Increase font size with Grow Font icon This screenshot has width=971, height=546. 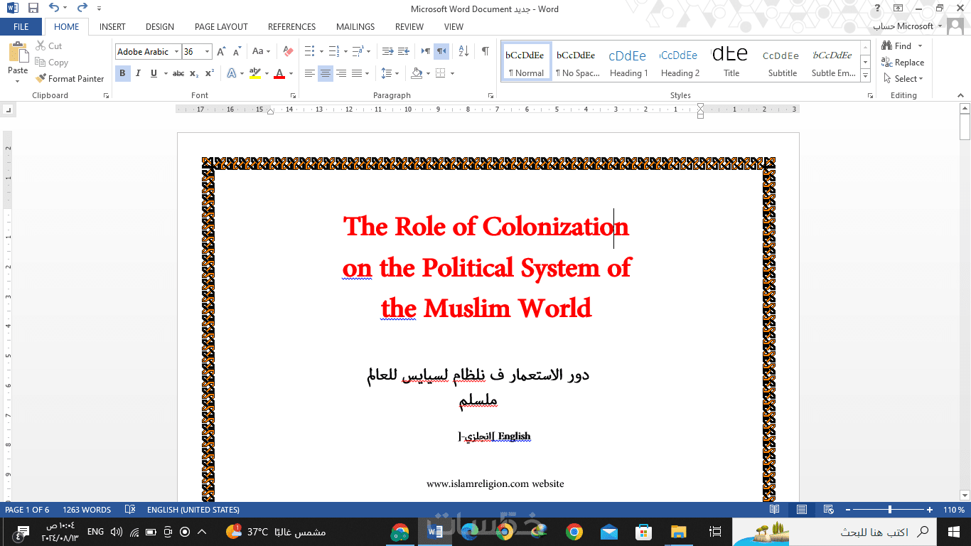pos(221,51)
